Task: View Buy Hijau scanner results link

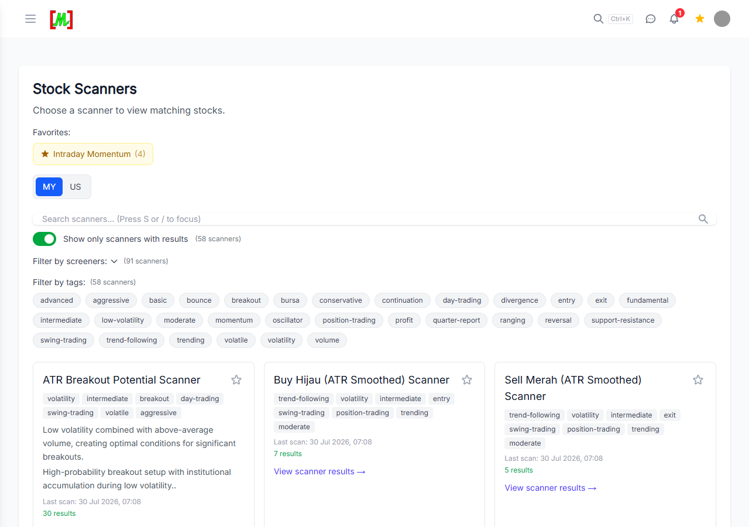Action: (x=319, y=471)
